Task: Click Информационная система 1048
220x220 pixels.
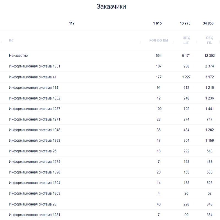Action: tap(35, 130)
